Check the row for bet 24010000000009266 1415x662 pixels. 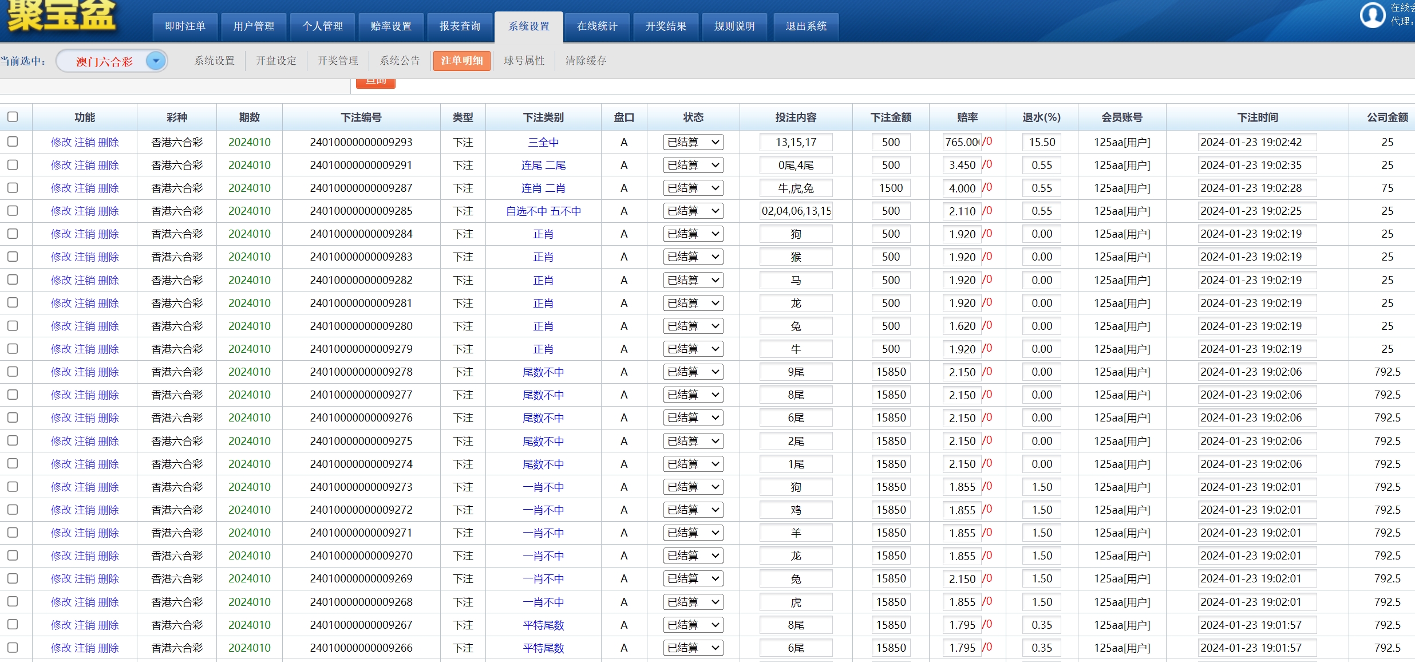[13, 648]
